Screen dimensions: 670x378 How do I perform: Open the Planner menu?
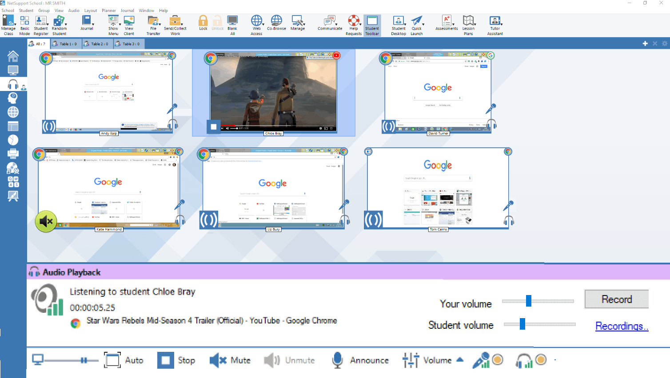tap(108, 11)
